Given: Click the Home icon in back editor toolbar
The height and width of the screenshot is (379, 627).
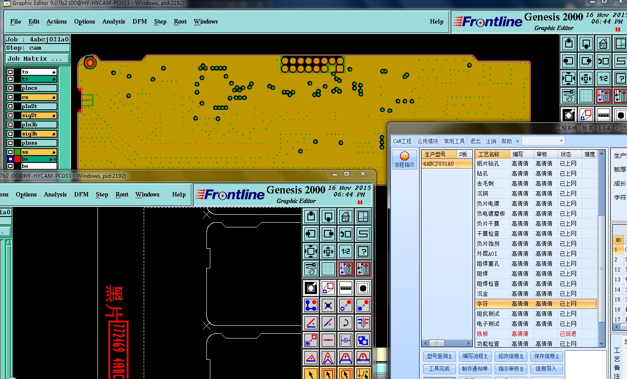Looking at the screenshot, I should (x=603, y=44).
